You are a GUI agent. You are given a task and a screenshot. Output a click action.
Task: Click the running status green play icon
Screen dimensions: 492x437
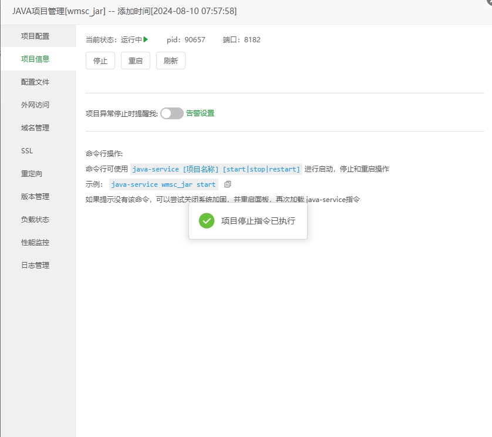tap(146, 39)
